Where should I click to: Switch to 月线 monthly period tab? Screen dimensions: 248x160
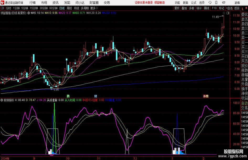point(76,8)
